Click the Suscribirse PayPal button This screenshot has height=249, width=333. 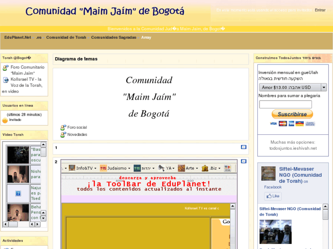(x=292, y=114)
